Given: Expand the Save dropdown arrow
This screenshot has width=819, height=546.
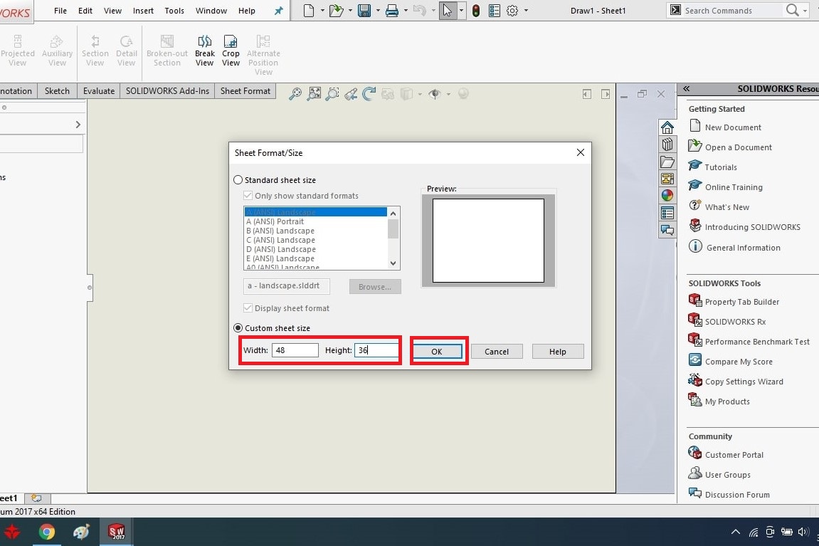Looking at the screenshot, I should click(x=378, y=11).
